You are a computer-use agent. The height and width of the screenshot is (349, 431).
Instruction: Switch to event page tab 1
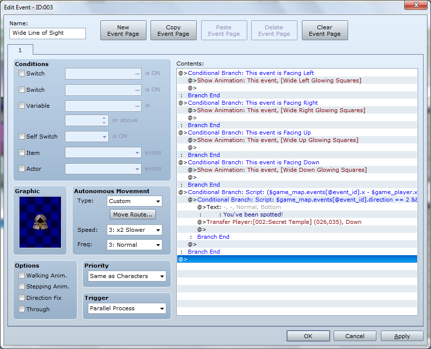pyautogui.click(x=20, y=50)
